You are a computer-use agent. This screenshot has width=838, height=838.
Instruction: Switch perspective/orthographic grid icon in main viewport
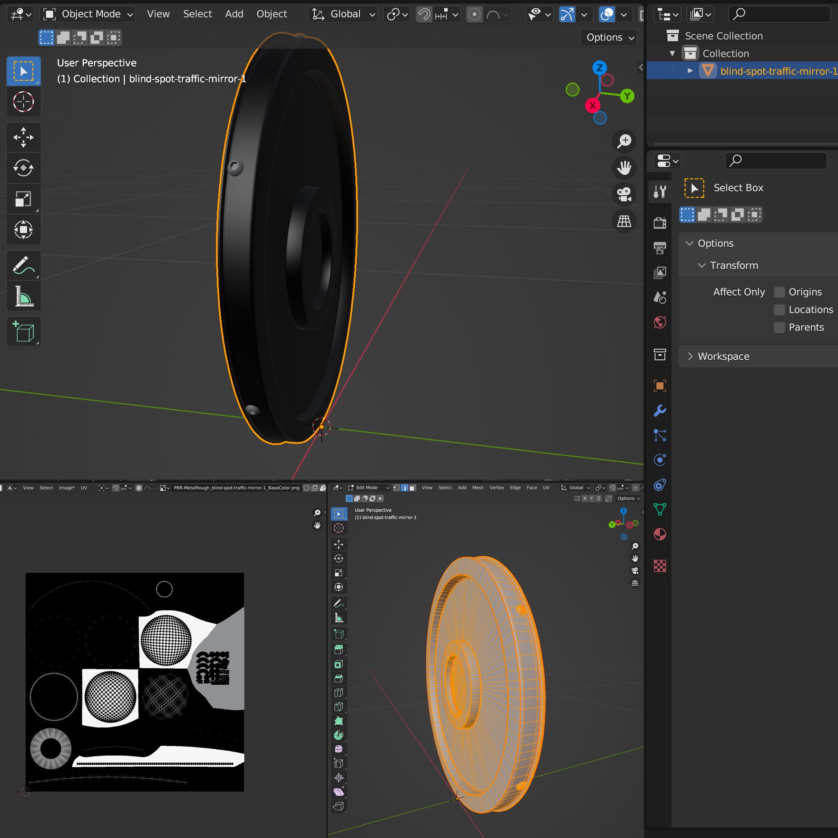[x=624, y=221]
